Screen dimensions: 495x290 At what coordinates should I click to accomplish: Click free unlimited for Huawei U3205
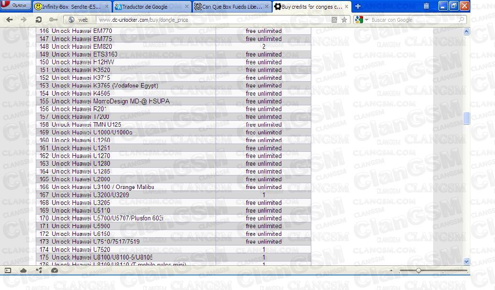tap(263, 203)
